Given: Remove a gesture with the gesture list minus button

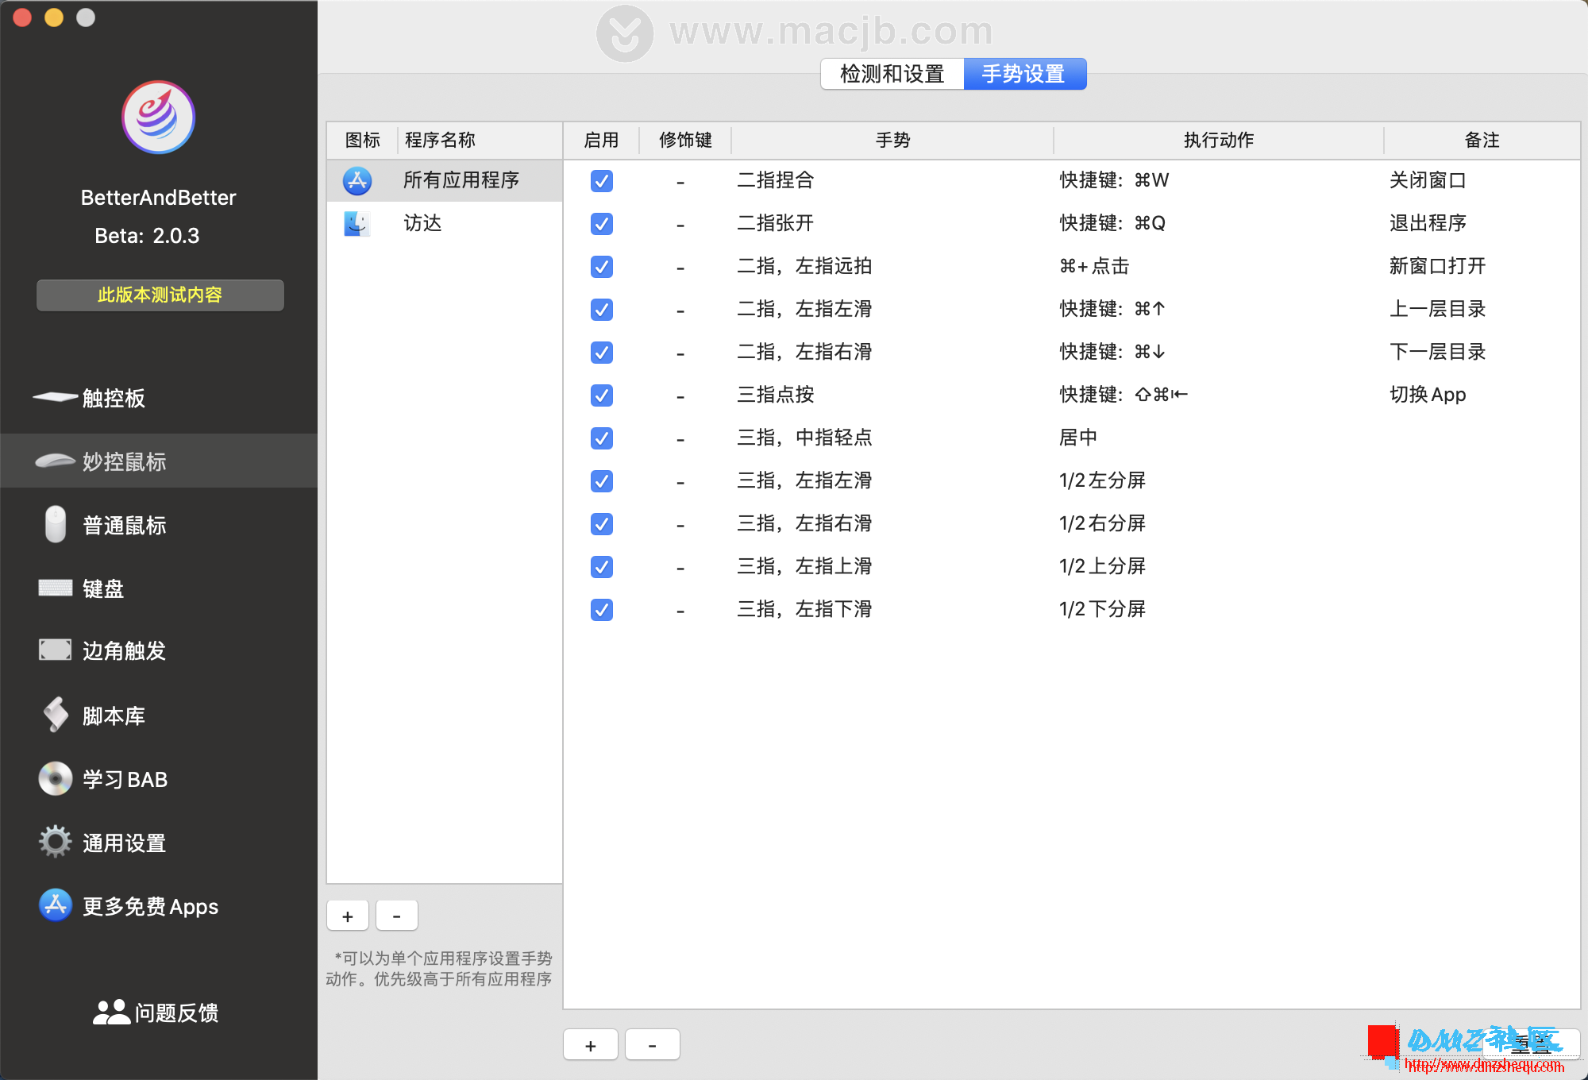Looking at the screenshot, I should (x=653, y=1045).
